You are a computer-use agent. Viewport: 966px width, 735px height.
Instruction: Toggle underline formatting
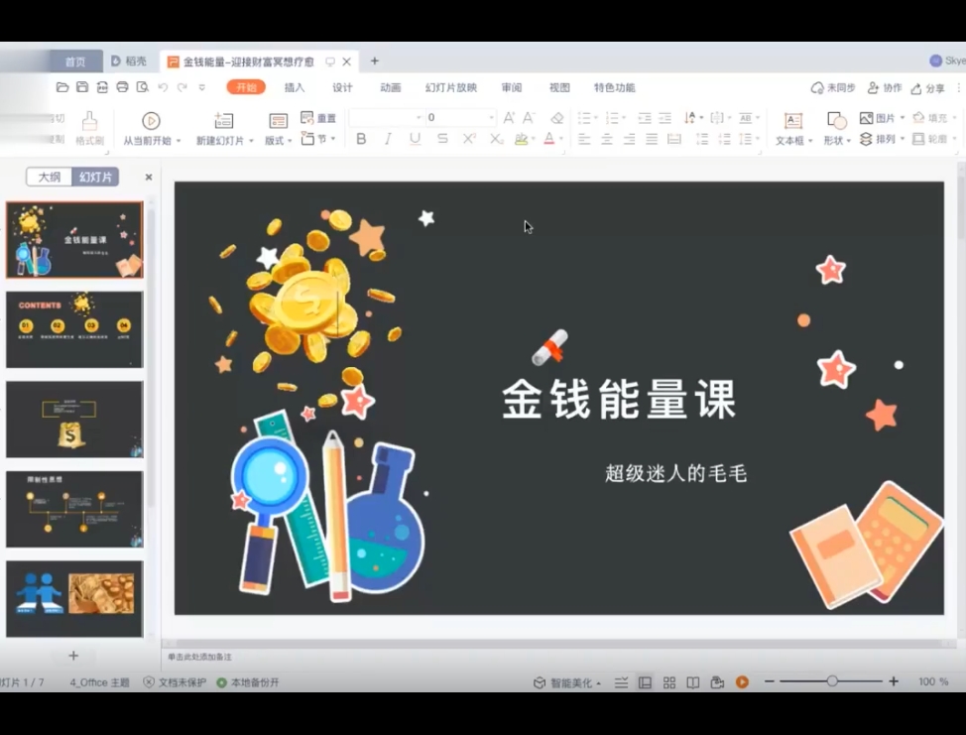coord(415,139)
